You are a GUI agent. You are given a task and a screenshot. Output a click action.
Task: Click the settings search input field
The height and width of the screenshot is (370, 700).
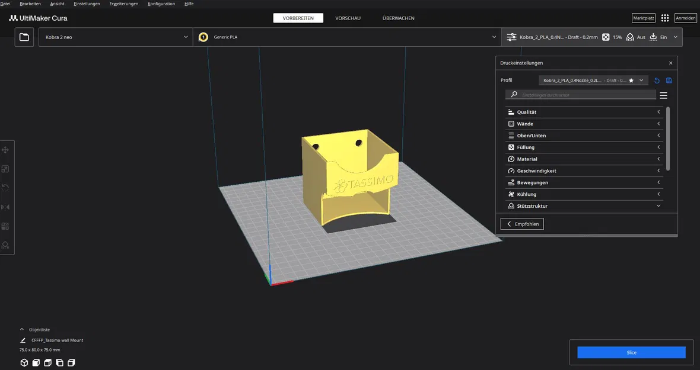tap(580, 95)
